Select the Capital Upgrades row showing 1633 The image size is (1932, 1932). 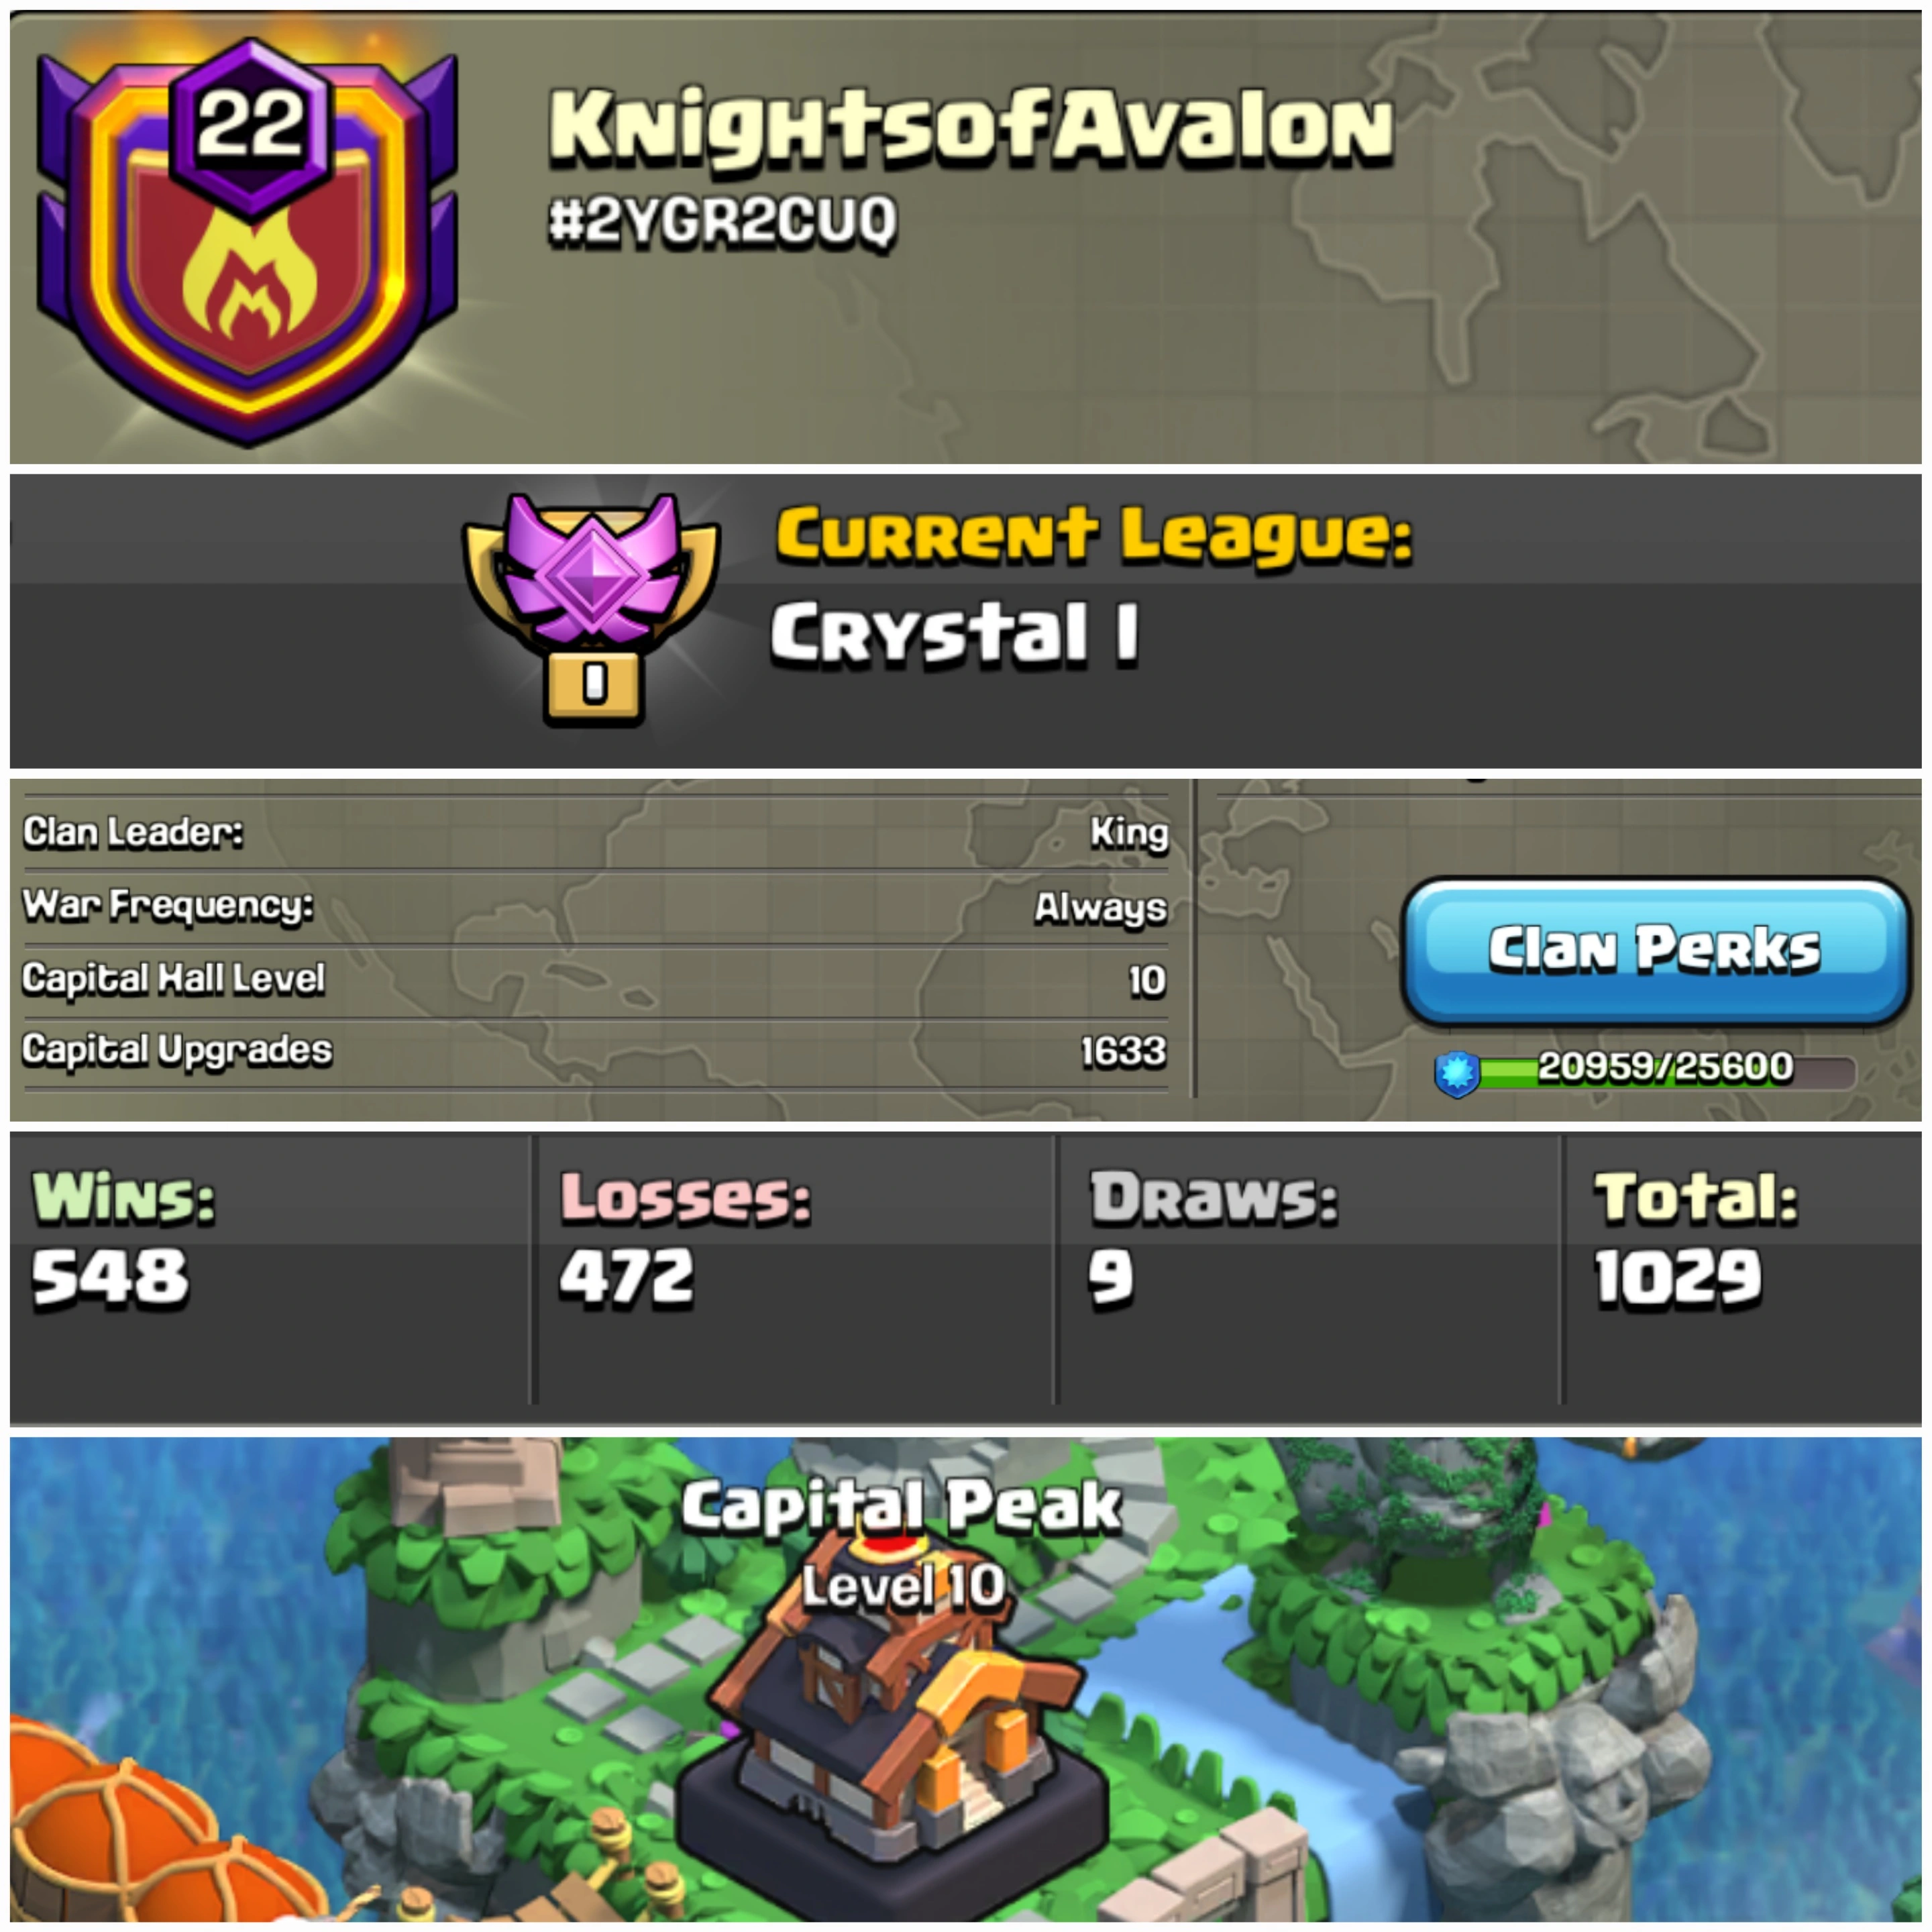tap(595, 1051)
